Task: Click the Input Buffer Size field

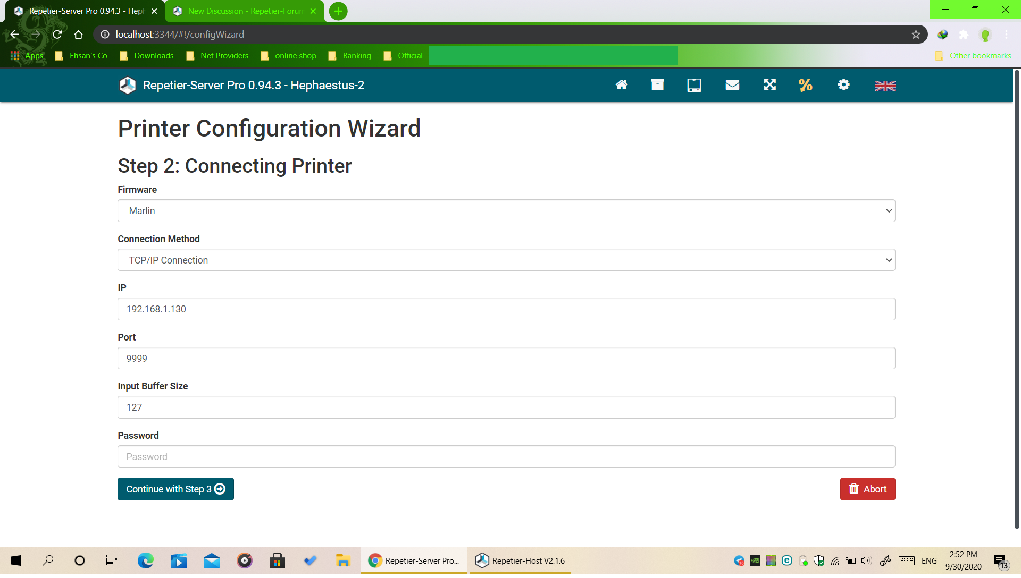Action: point(506,407)
